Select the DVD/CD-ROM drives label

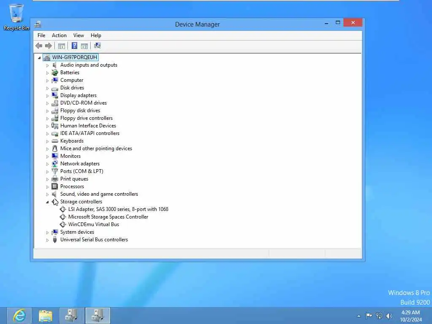tap(84, 103)
